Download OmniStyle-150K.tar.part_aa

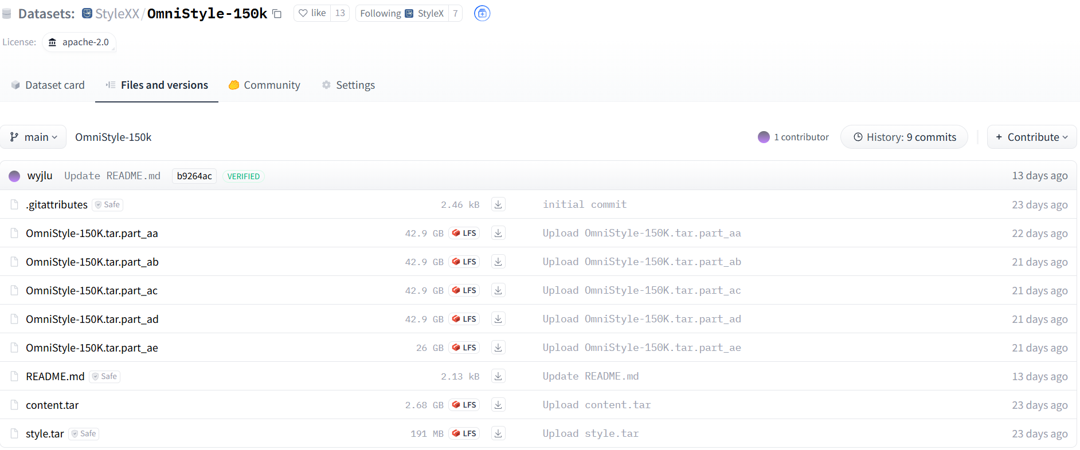click(498, 233)
